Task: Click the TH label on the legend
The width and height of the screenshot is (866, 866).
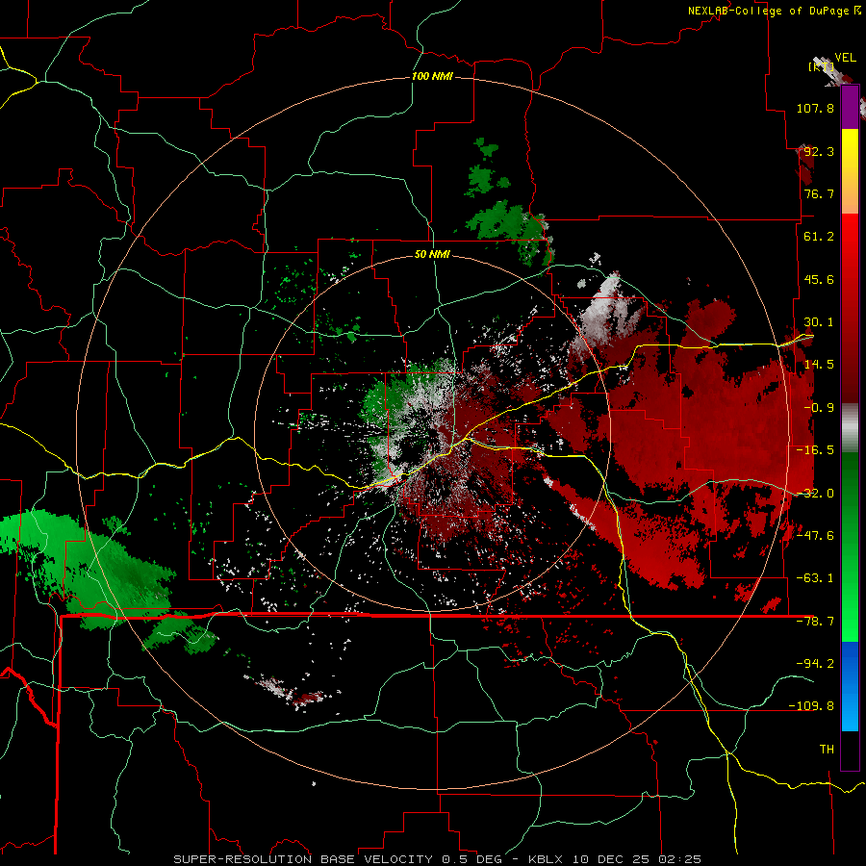Action: coord(827,750)
